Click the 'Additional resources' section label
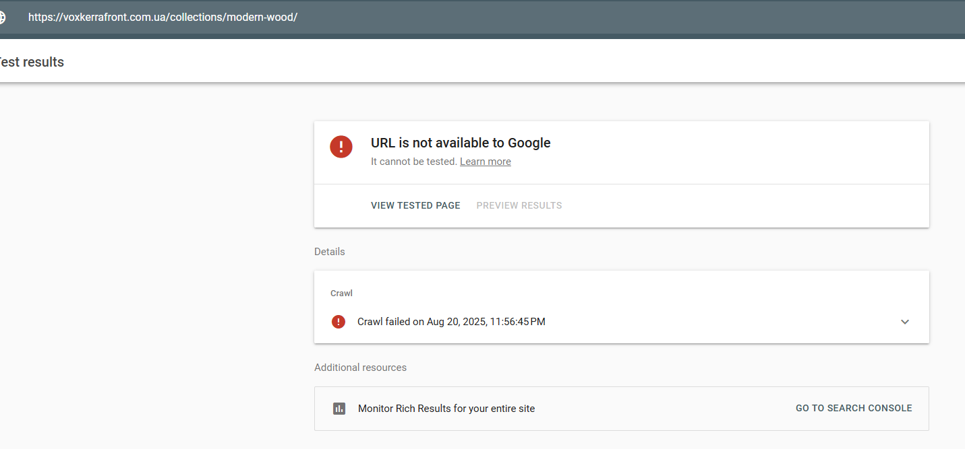965x449 pixels. pos(360,368)
